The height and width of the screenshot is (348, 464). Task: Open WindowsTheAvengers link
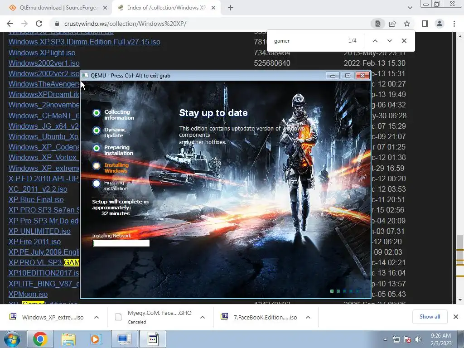[44, 84]
